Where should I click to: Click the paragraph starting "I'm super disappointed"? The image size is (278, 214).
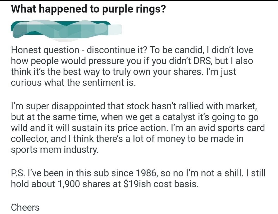coord(138,127)
